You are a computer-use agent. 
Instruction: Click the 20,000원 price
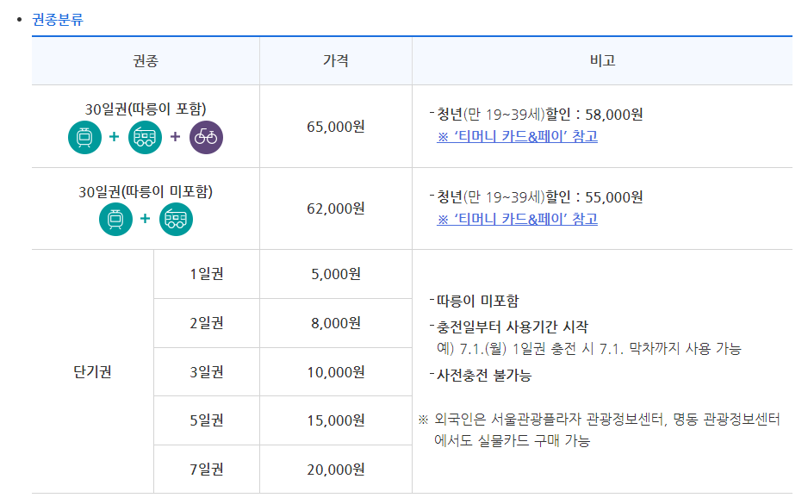click(336, 470)
